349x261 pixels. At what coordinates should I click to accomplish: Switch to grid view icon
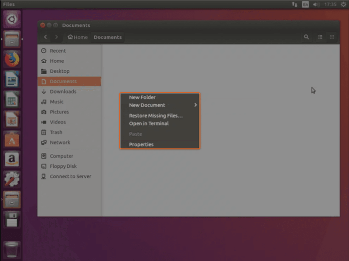click(x=332, y=37)
